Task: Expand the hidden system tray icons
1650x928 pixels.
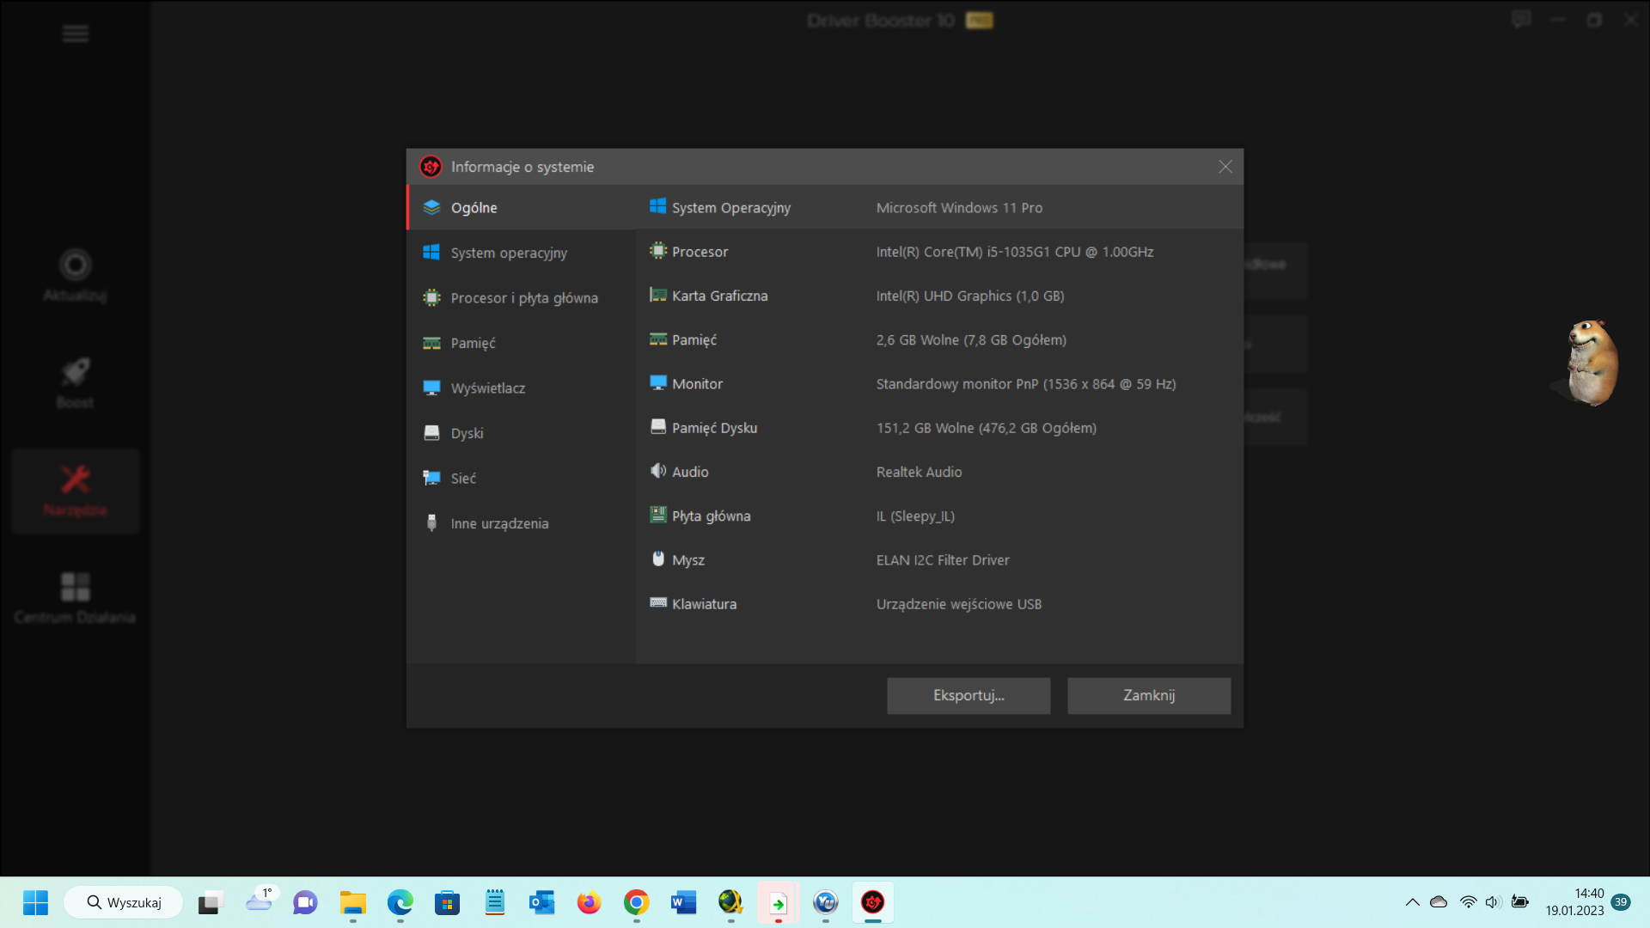Action: [1412, 902]
